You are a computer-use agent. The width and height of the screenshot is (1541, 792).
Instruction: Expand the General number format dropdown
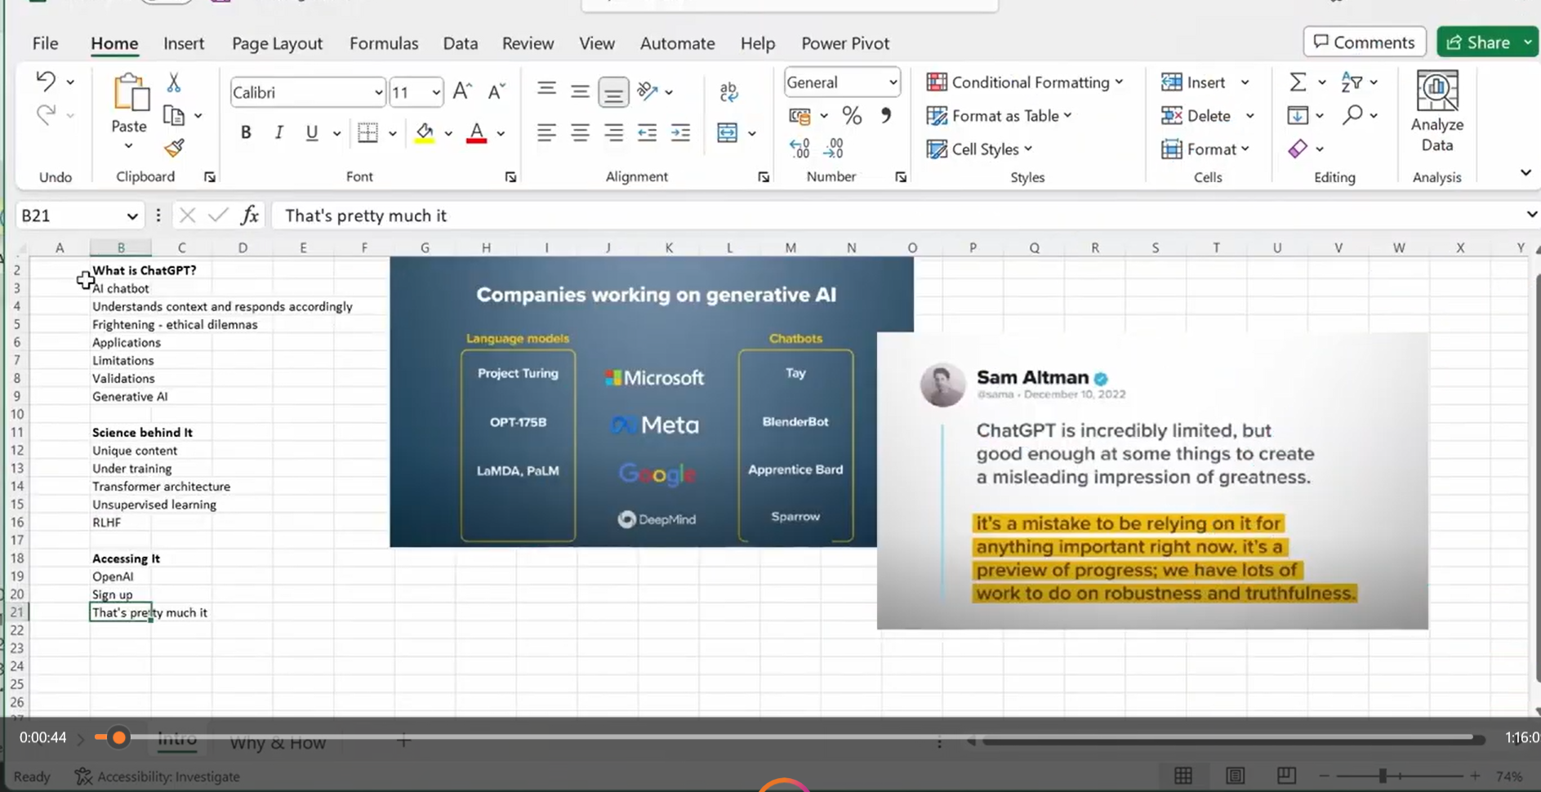click(x=893, y=82)
